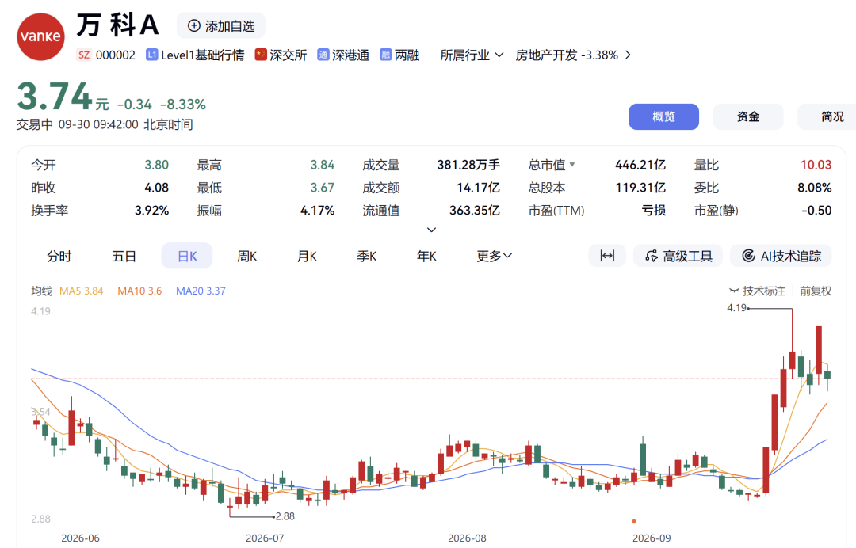Click the 2.88 low price marker

pyautogui.click(x=285, y=516)
